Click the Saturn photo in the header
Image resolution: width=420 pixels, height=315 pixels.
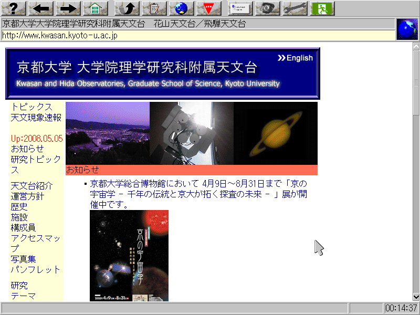point(276,133)
